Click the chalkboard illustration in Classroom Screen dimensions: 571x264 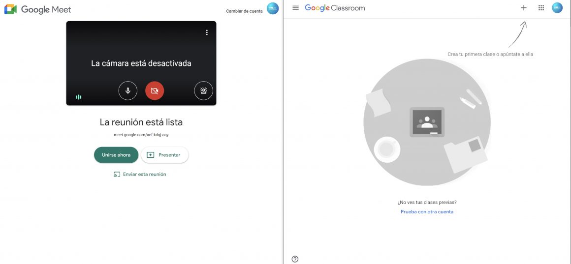(x=427, y=122)
